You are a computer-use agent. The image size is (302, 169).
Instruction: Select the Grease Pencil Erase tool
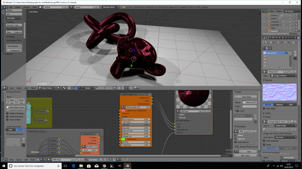[21, 100]
